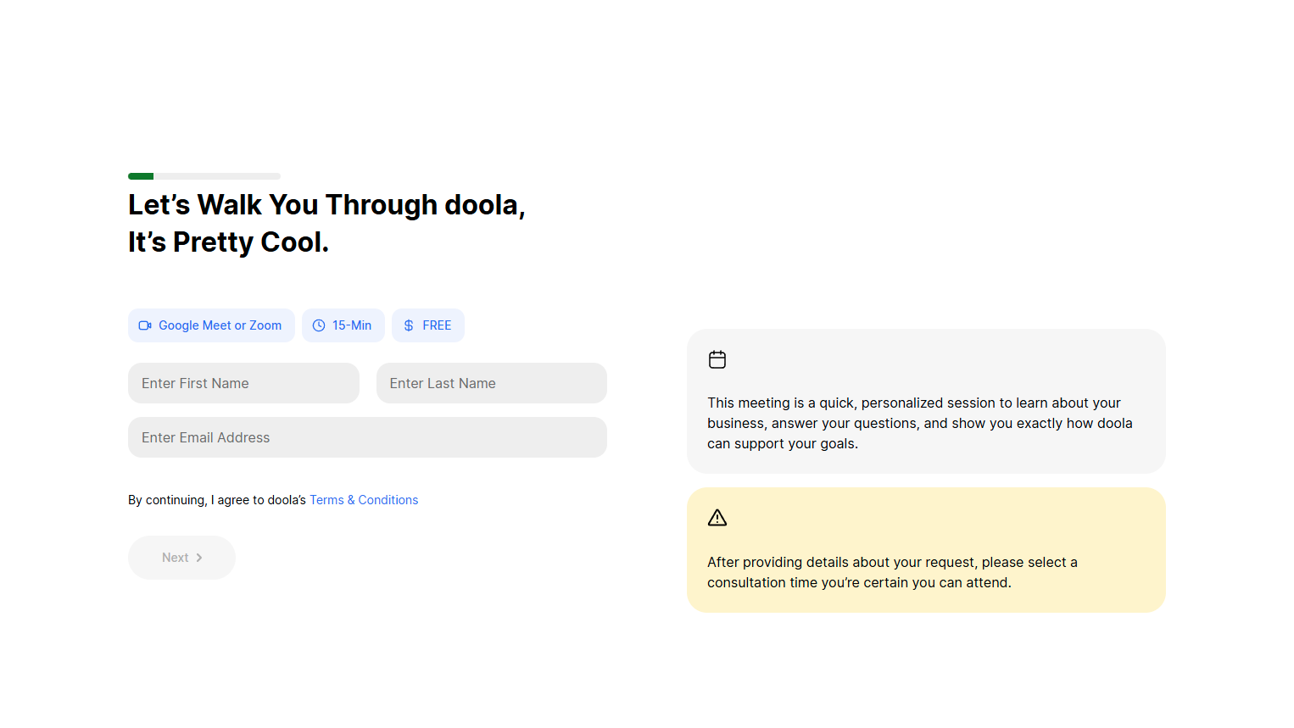
Task: Click the yellow consultation time notice text
Action: click(892, 572)
